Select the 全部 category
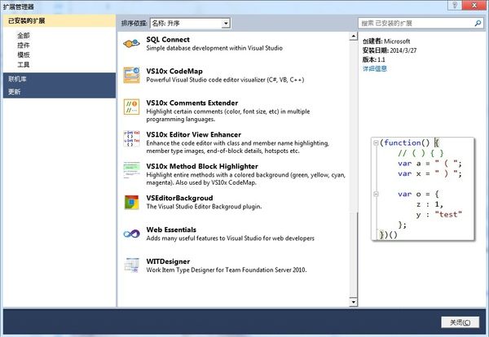Screen dimensions: 489x337 [24, 35]
